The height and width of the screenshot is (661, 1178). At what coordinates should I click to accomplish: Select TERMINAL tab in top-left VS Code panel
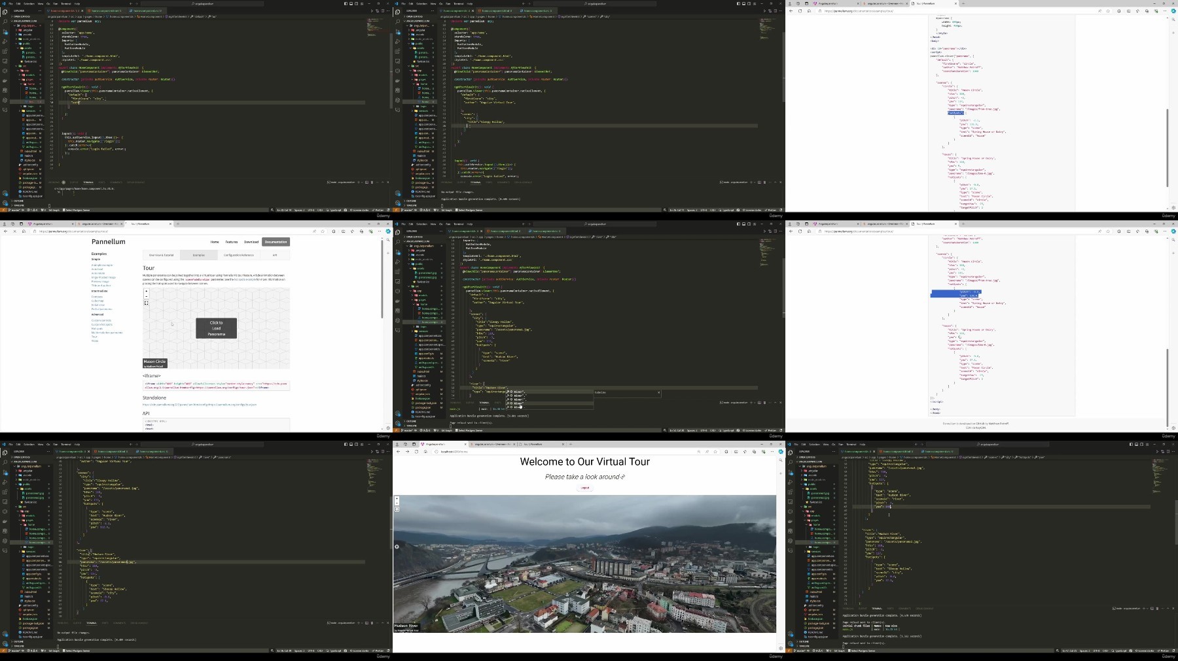[88, 182]
